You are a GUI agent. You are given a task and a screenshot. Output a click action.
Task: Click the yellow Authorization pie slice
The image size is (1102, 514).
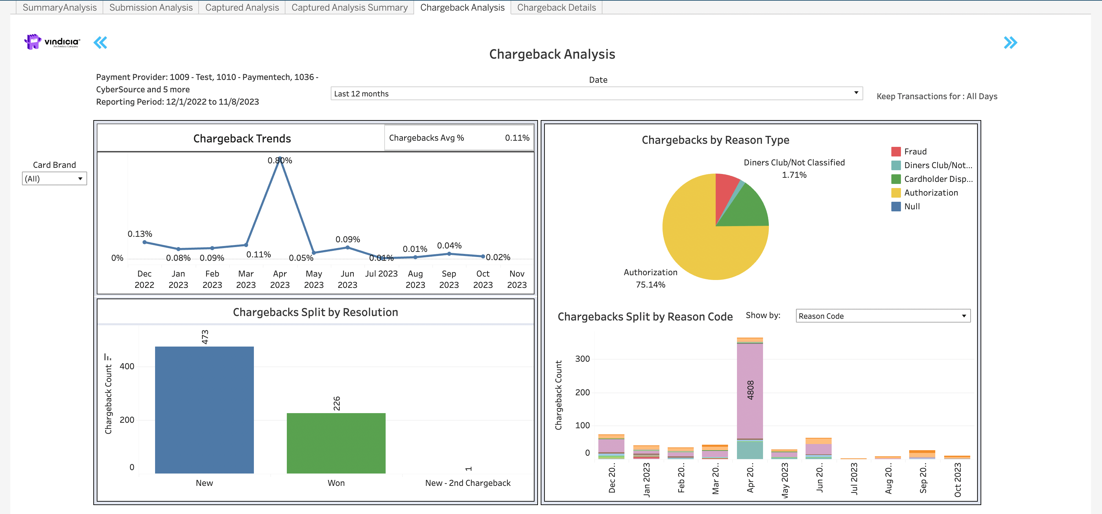pyautogui.click(x=702, y=244)
